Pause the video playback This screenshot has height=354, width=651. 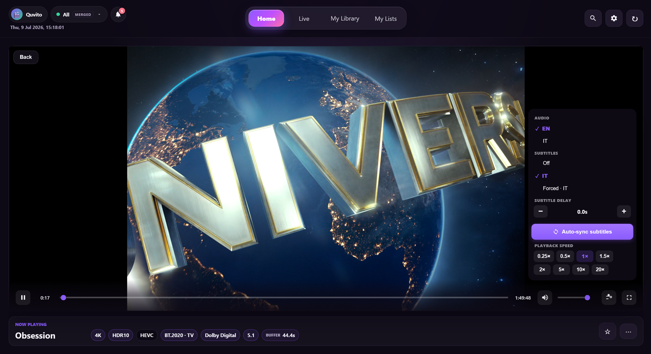pos(23,297)
